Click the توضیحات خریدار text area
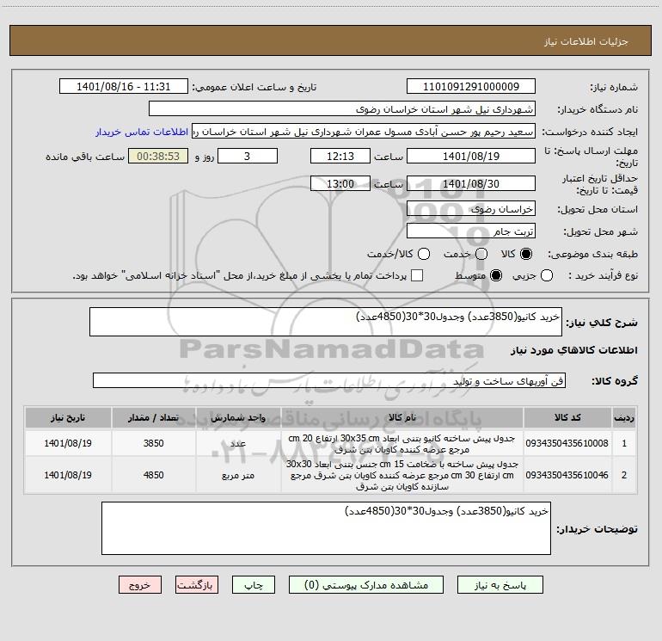Screen dimensions: 662x641 (x=326, y=528)
